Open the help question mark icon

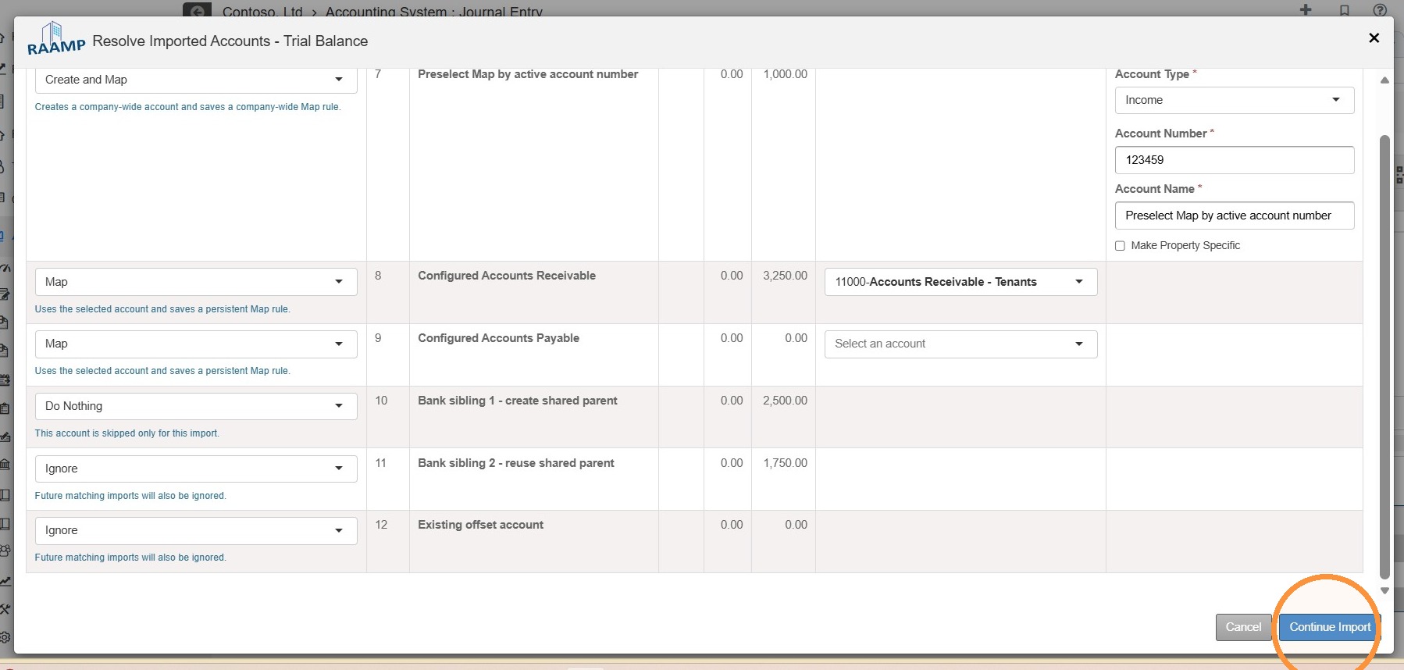tap(1380, 10)
